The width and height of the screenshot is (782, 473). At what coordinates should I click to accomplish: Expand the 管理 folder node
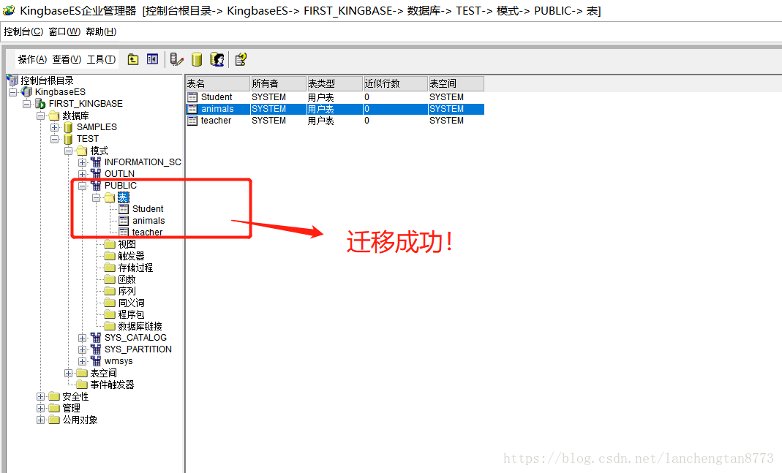pyautogui.click(x=41, y=408)
